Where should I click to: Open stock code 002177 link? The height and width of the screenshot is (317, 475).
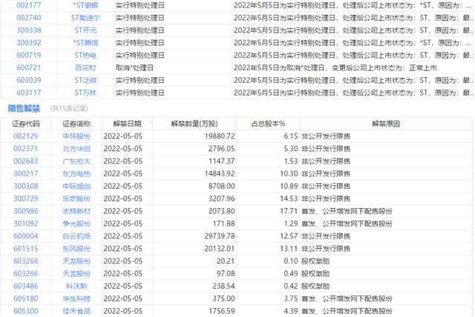28,5
